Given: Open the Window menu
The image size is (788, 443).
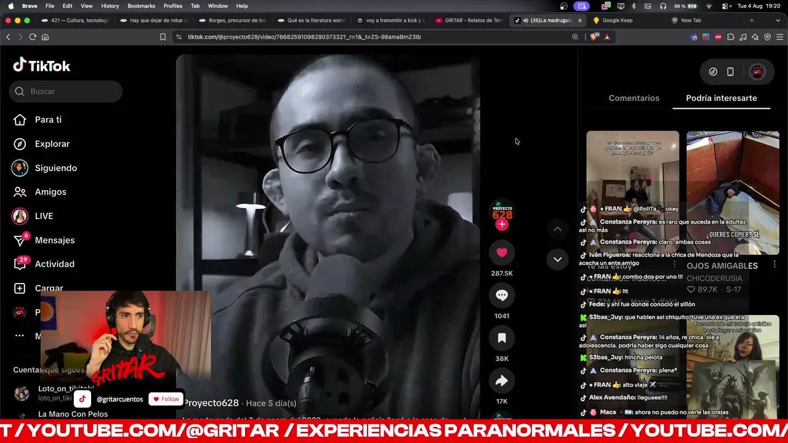Looking at the screenshot, I should point(218,6).
